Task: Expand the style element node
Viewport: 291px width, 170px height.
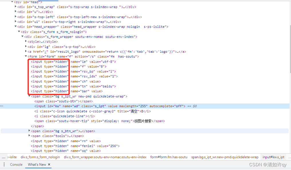Action: pyautogui.click(x=26, y=42)
